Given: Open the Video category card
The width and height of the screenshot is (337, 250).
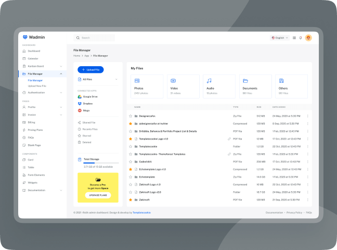Looking at the screenshot, I should (x=183, y=86).
